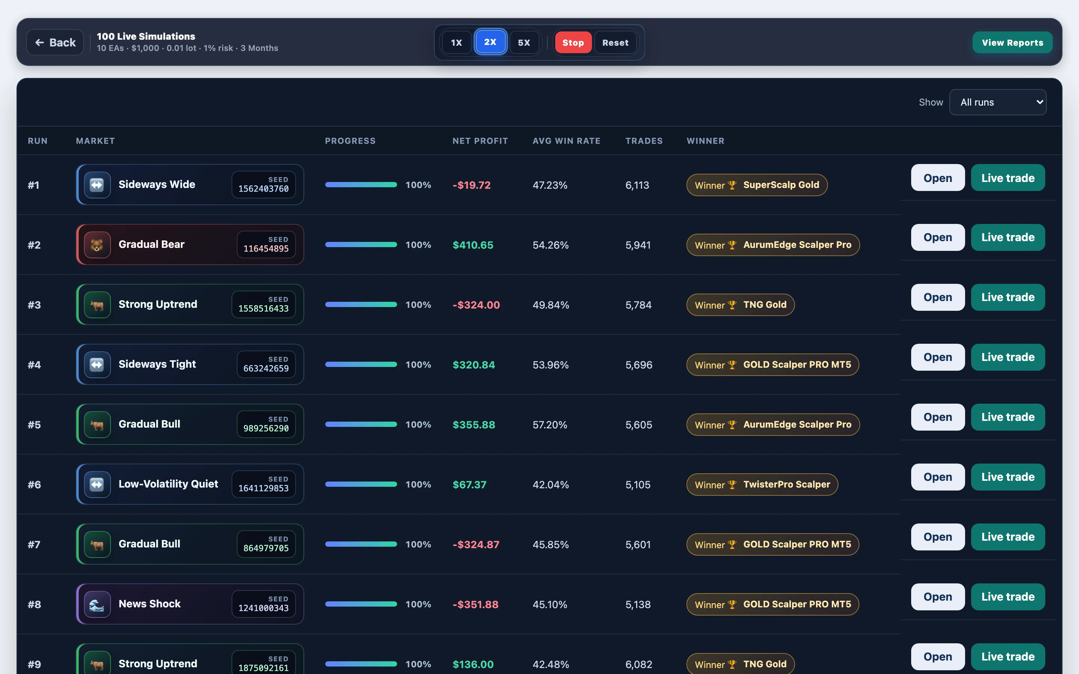Click trades count 5,105

(638, 485)
